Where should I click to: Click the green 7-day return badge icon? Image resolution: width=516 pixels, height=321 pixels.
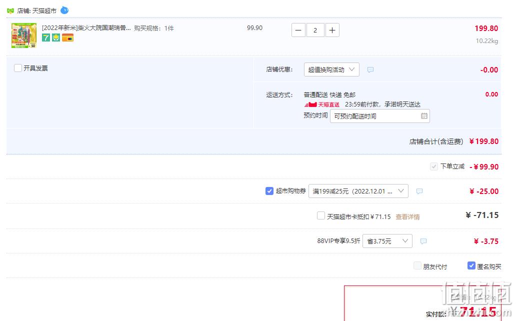(x=46, y=37)
